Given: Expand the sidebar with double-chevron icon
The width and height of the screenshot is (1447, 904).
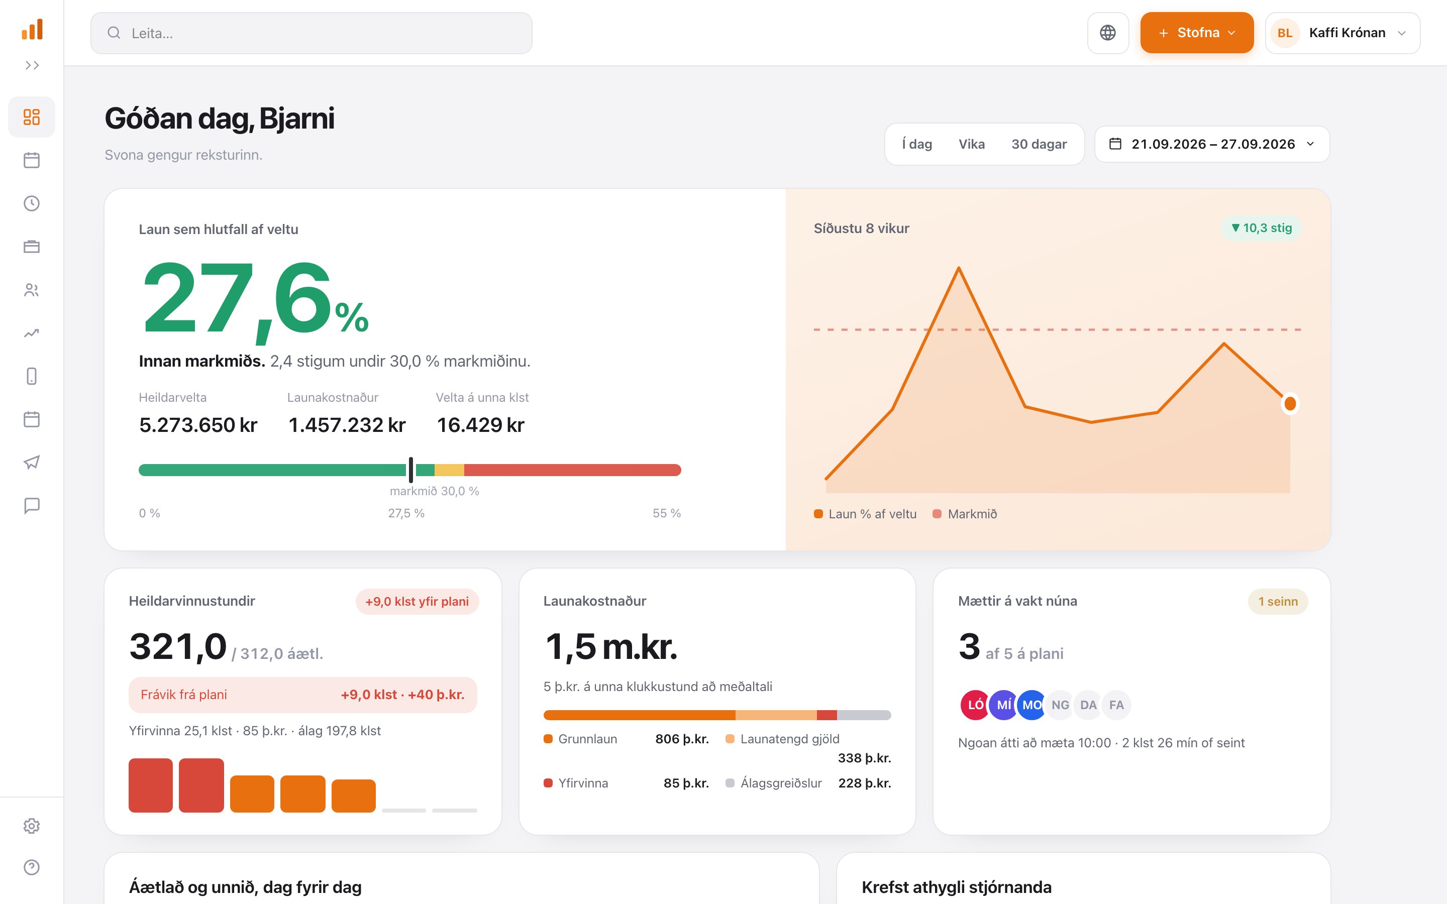Looking at the screenshot, I should point(32,65).
